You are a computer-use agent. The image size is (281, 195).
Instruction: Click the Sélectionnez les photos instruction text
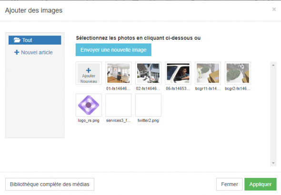click(138, 38)
